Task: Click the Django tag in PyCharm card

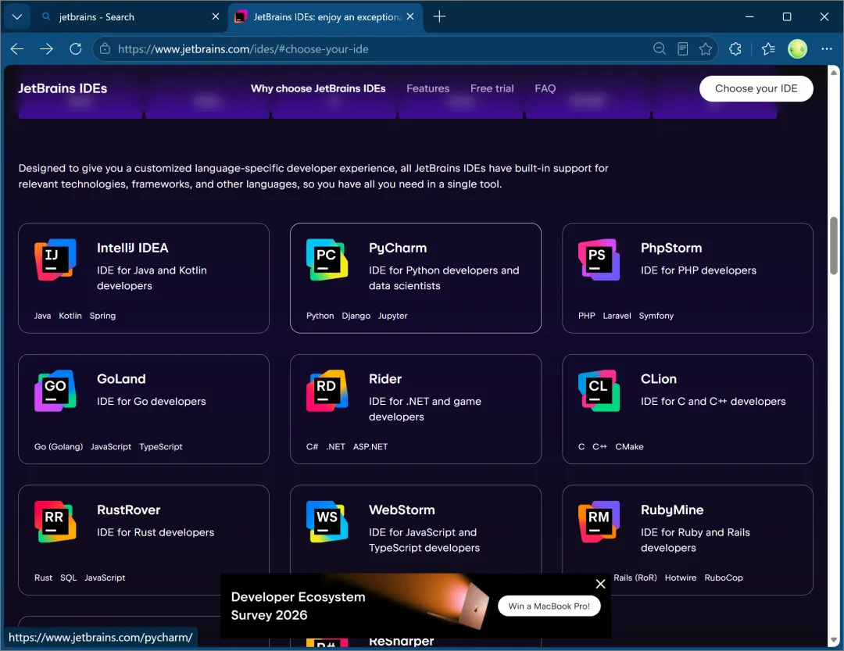Action: click(x=356, y=316)
